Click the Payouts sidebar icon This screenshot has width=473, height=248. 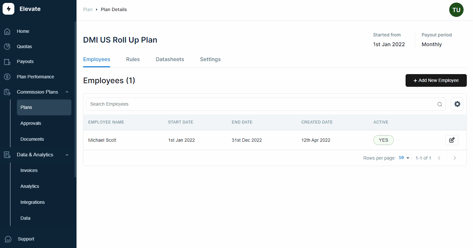7,62
